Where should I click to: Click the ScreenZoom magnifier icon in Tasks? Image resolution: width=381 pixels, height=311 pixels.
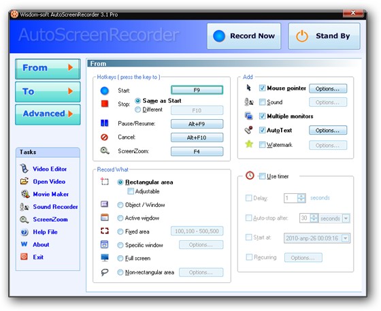point(24,220)
